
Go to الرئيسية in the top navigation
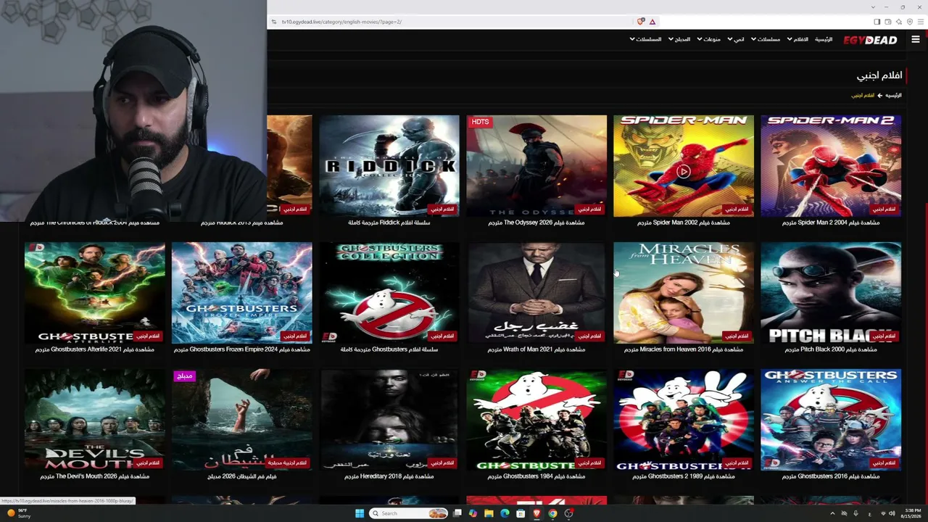tap(824, 39)
